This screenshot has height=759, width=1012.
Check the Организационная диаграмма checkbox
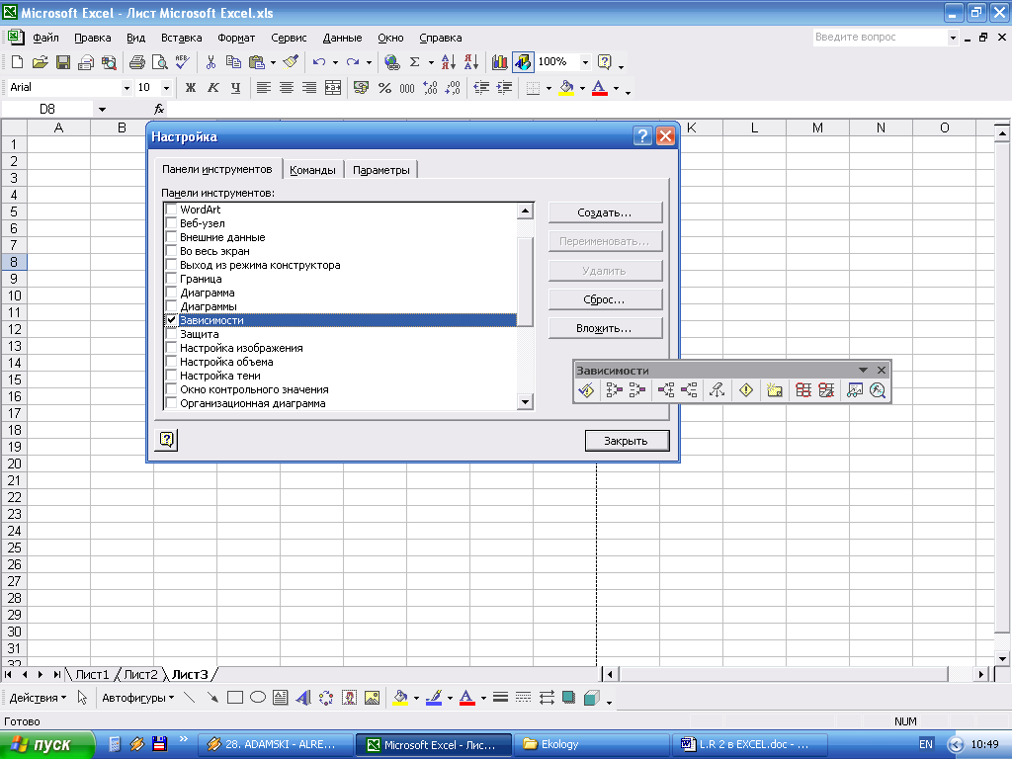(x=171, y=403)
